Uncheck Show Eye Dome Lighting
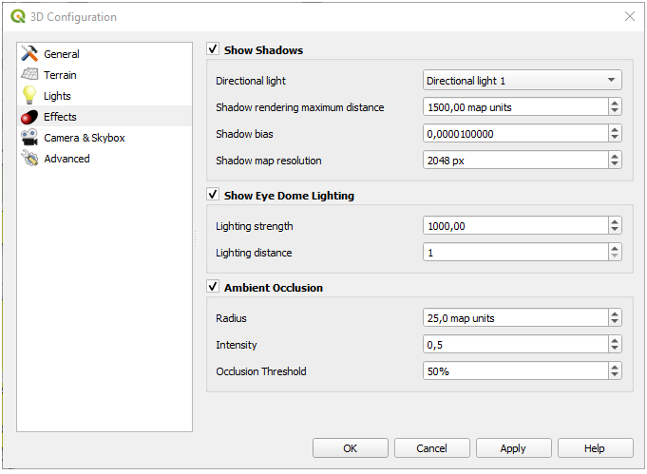Image resolution: width=647 pixels, height=474 pixels. click(x=213, y=195)
